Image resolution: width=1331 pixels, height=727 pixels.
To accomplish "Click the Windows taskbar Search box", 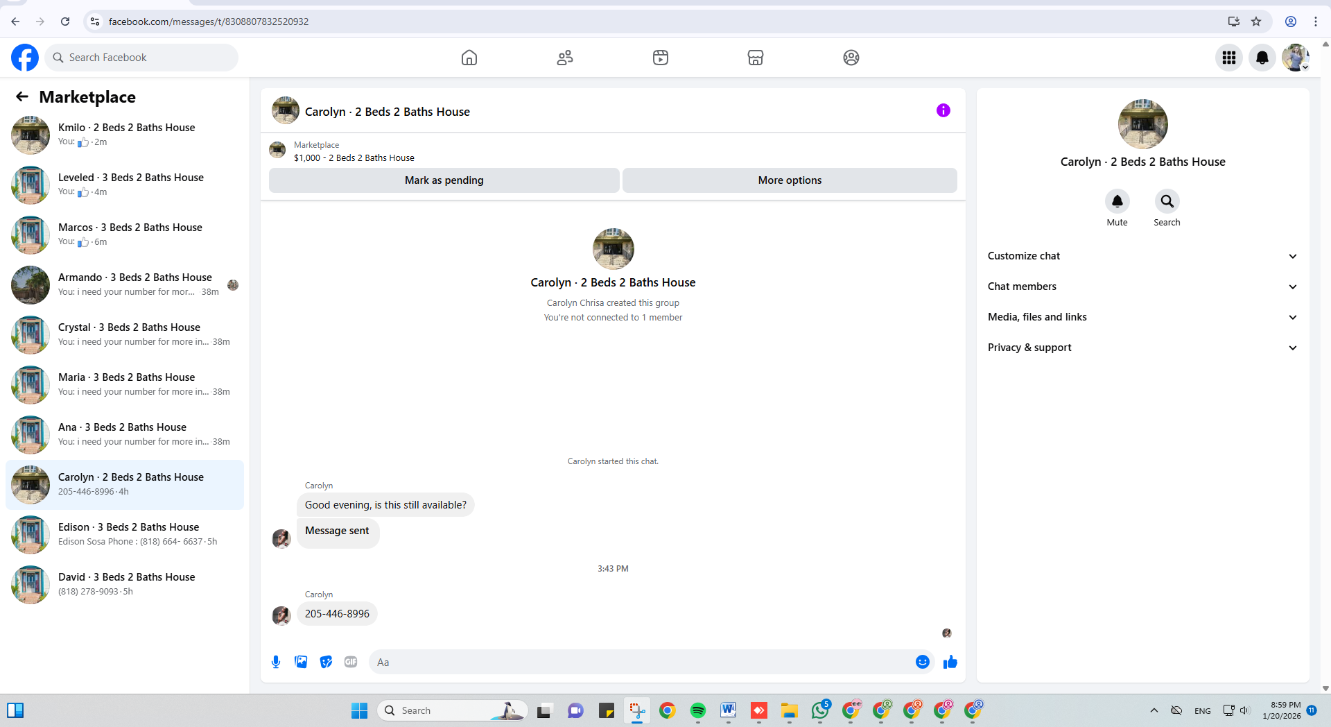I will coord(452,710).
